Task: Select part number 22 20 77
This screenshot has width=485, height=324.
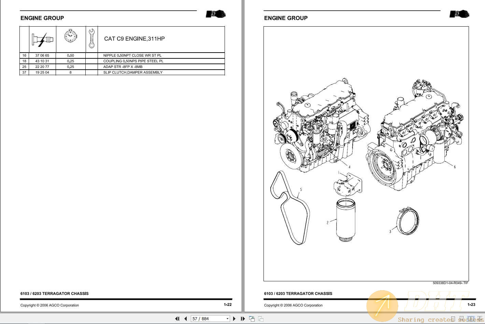Action: 42,67
